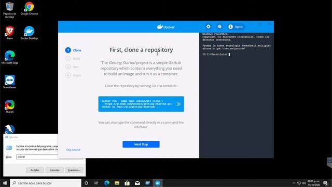Open Cortana circle on taskbar
The height and width of the screenshot is (187, 332).
click(86, 183)
